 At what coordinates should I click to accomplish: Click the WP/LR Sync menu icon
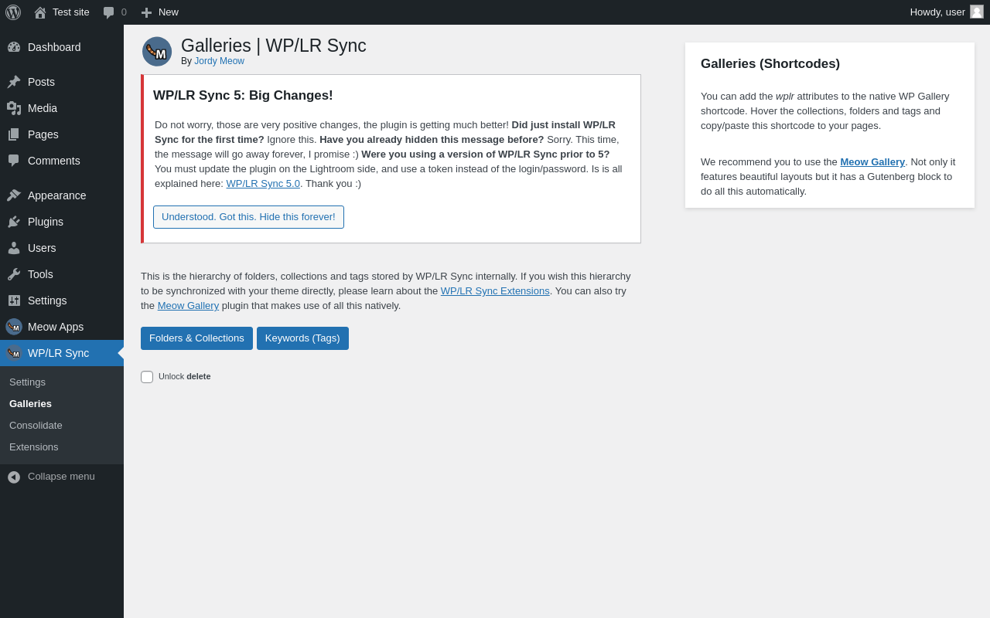pos(14,353)
